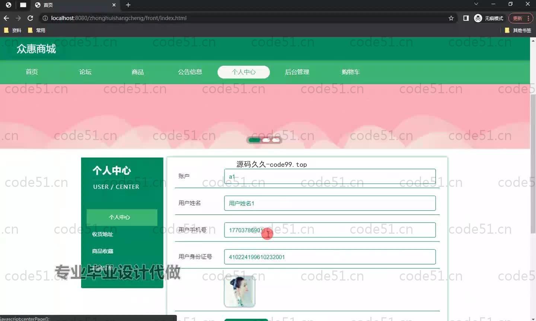536x321 pixels.
Task: Go to 首页 in navigation bar
Action: click(32, 72)
